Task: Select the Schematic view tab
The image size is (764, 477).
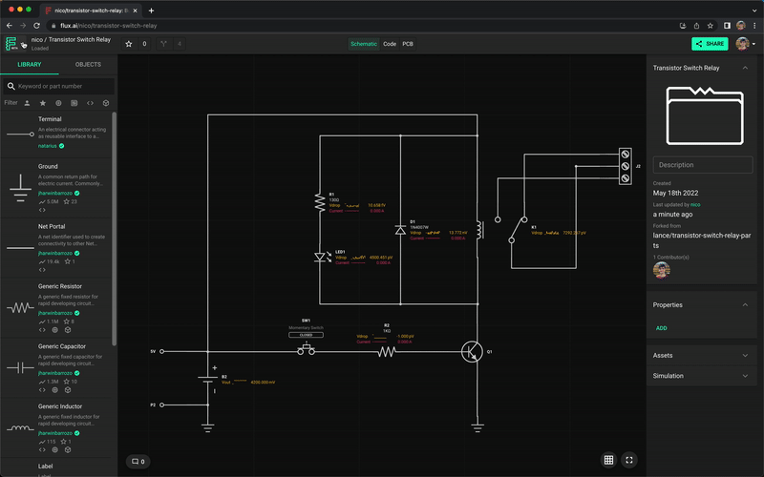Action: point(364,44)
